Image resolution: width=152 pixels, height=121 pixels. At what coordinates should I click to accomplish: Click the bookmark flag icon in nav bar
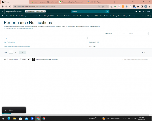tap(2, 16)
